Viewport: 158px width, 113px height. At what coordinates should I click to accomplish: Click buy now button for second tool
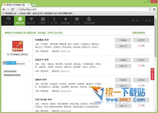tap(141, 60)
